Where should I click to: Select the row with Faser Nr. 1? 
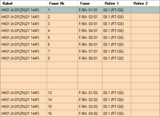(x=80, y=10)
